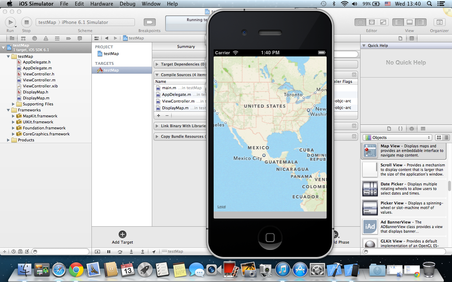Collapse the Quick Help section
452x282 pixels.
[364, 45]
